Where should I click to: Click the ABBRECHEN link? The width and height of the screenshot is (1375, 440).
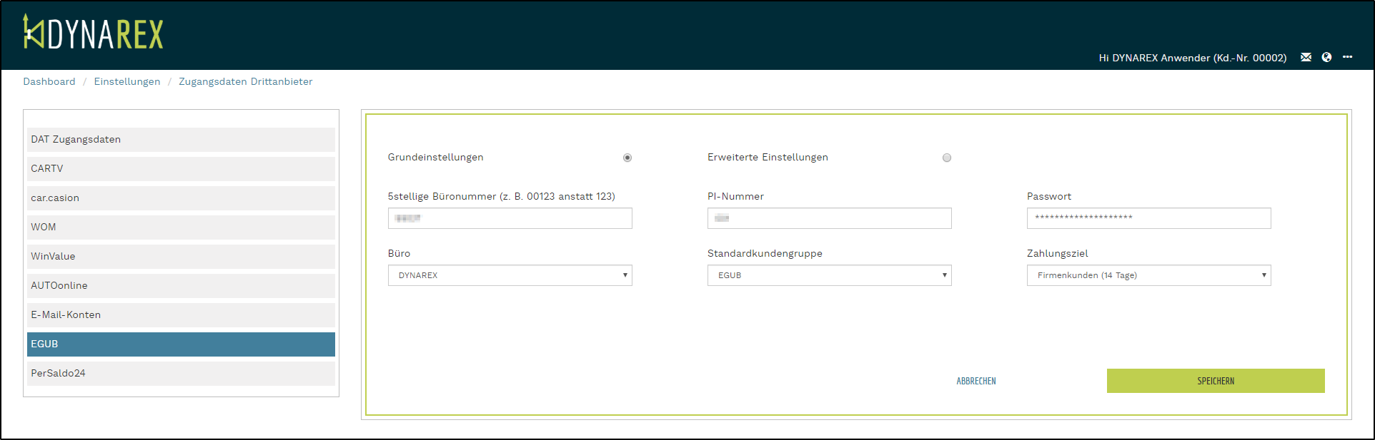click(x=976, y=382)
